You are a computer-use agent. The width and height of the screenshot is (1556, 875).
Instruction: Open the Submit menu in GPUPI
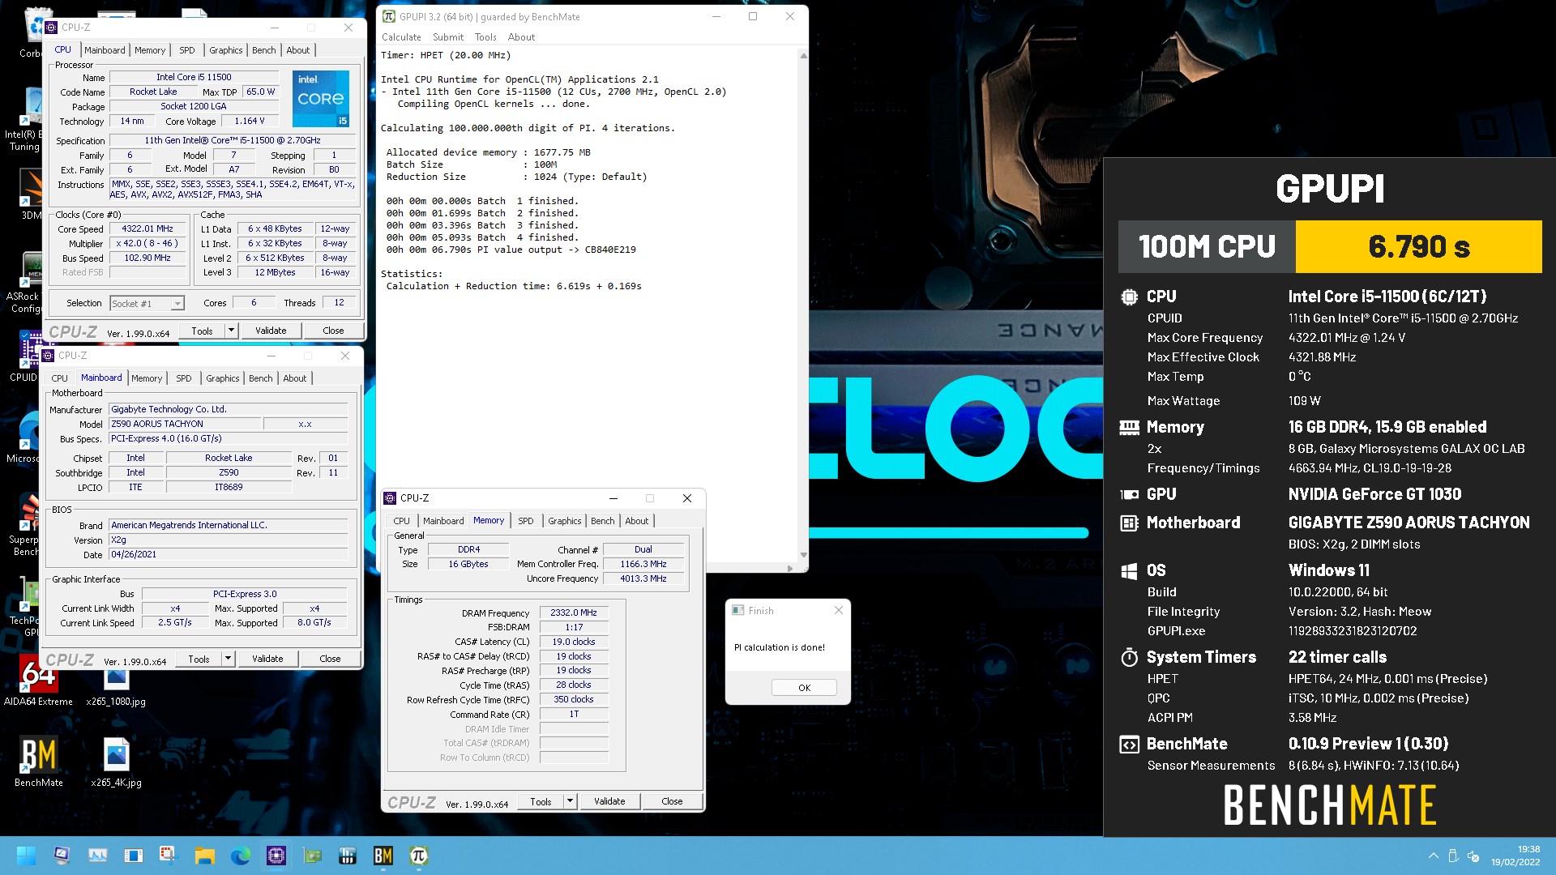[448, 37]
